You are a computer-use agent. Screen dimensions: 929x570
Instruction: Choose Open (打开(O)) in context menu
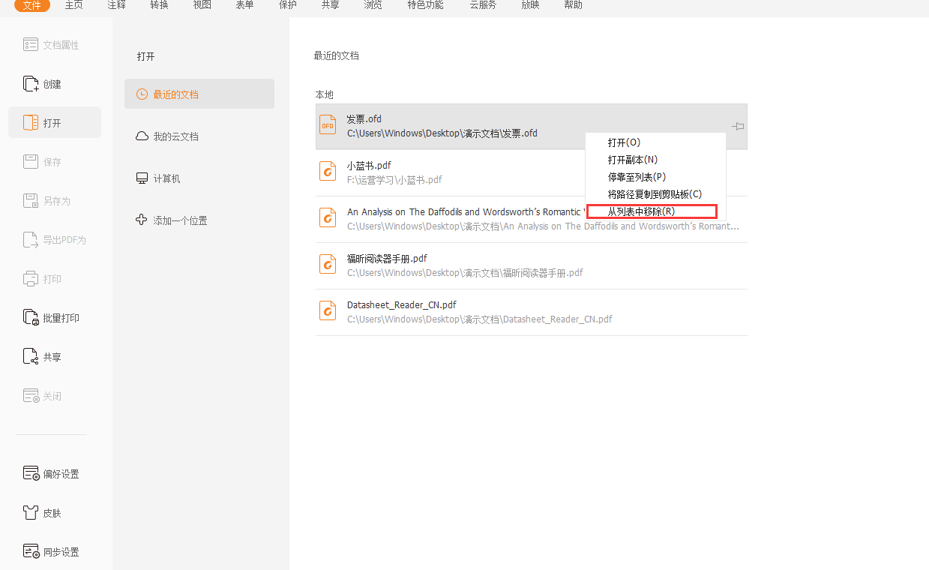tap(624, 142)
